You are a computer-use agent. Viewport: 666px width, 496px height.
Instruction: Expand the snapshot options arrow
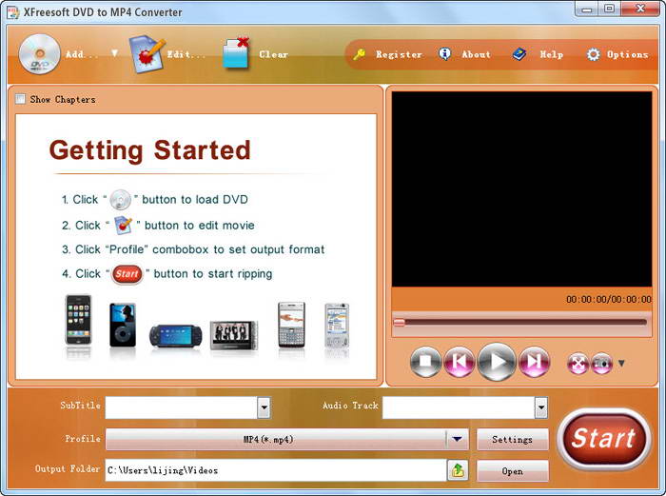pos(621,363)
